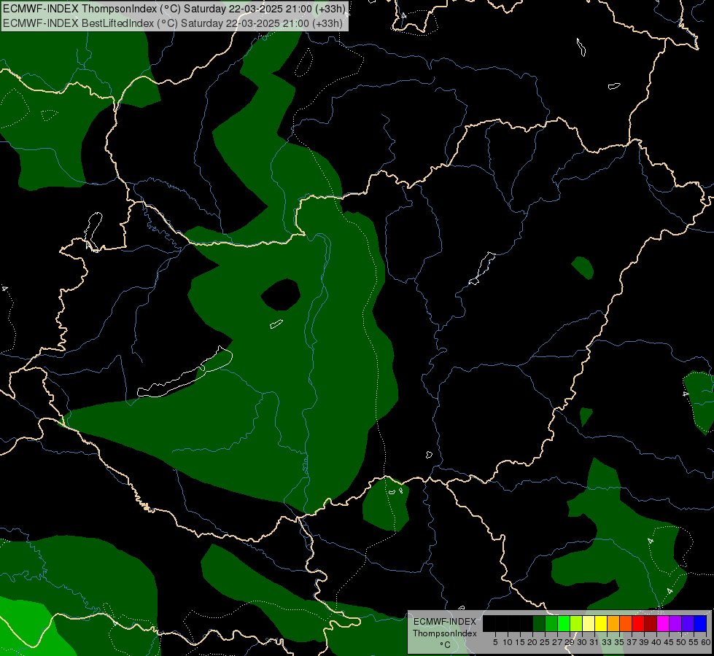Click the '5' tick label in legend

click(x=495, y=642)
